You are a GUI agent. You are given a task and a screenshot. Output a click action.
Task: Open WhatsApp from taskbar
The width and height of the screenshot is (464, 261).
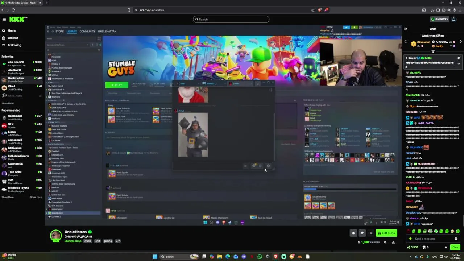pos(260,257)
